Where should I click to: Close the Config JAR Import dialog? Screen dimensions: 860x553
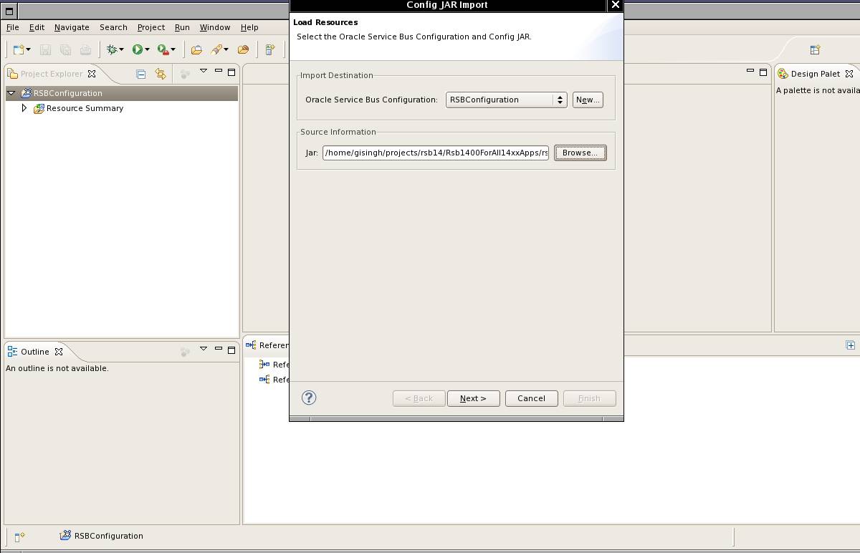point(615,5)
